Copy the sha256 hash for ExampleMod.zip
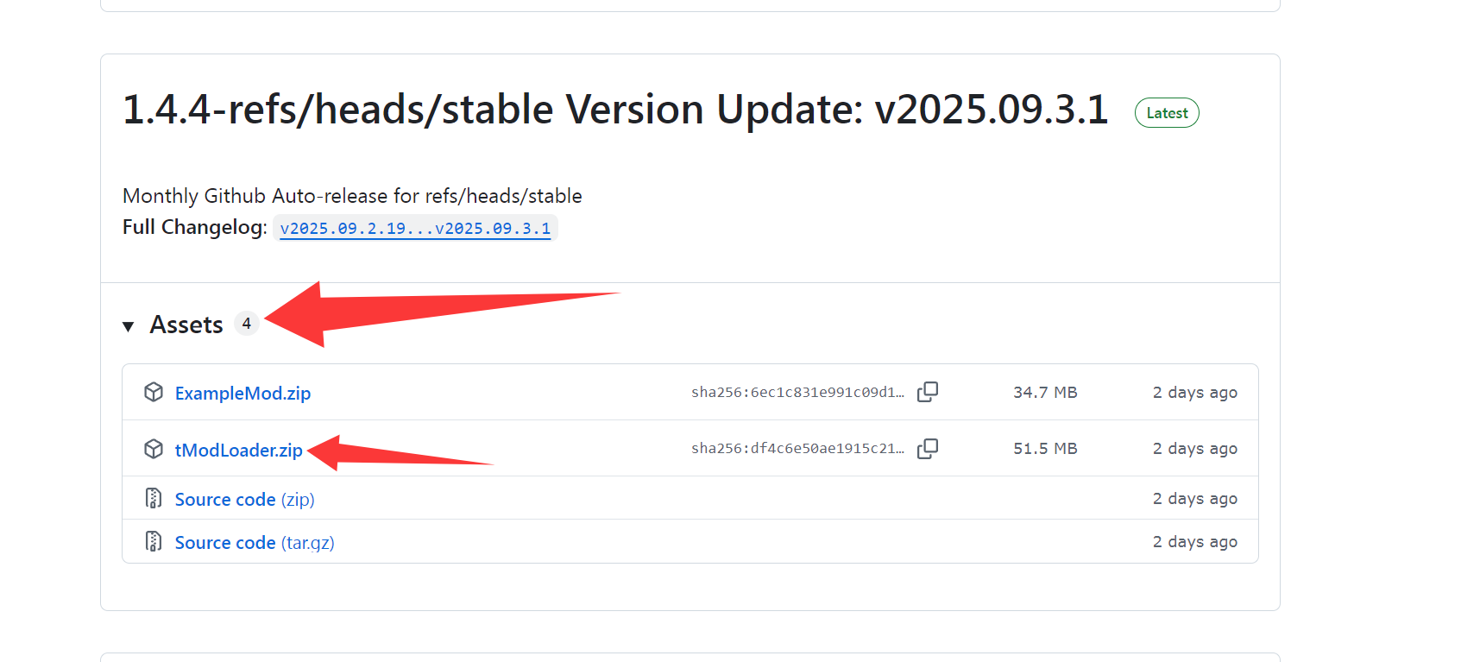This screenshot has height=662, width=1461. [928, 392]
